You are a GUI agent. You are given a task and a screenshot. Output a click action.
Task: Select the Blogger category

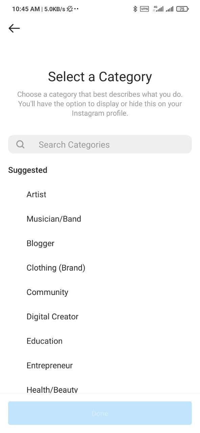tap(40, 244)
